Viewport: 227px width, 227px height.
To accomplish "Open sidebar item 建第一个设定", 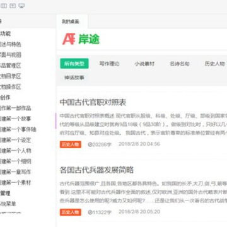I will click(x=16, y=140).
